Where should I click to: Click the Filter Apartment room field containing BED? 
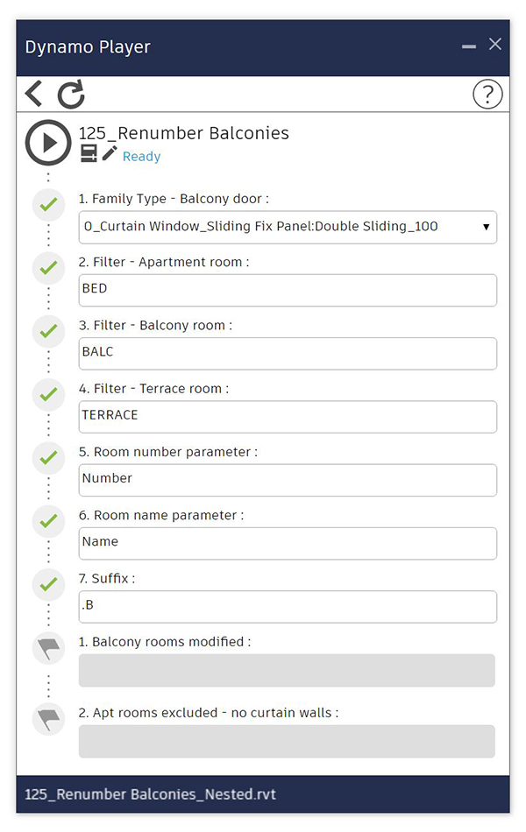pyautogui.click(x=288, y=290)
